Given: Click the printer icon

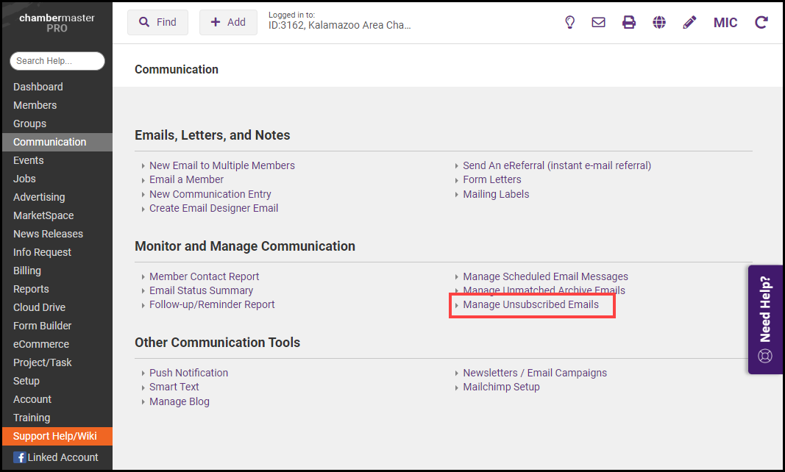Looking at the screenshot, I should [x=629, y=22].
